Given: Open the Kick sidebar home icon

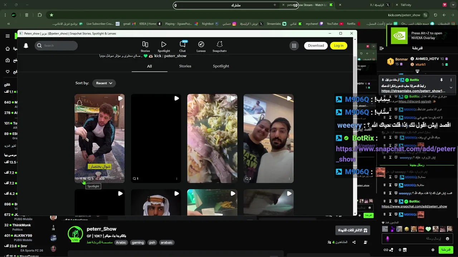Looking at the screenshot, I should coord(8,49).
